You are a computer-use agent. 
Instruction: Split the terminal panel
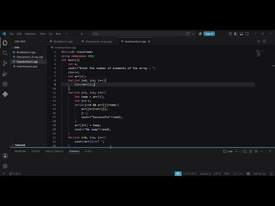click(245, 151)
